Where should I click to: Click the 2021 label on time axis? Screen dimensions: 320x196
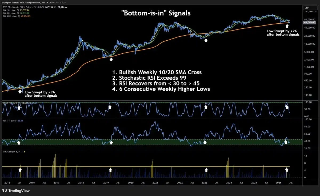pyautogui.click(x=155, y=183)
